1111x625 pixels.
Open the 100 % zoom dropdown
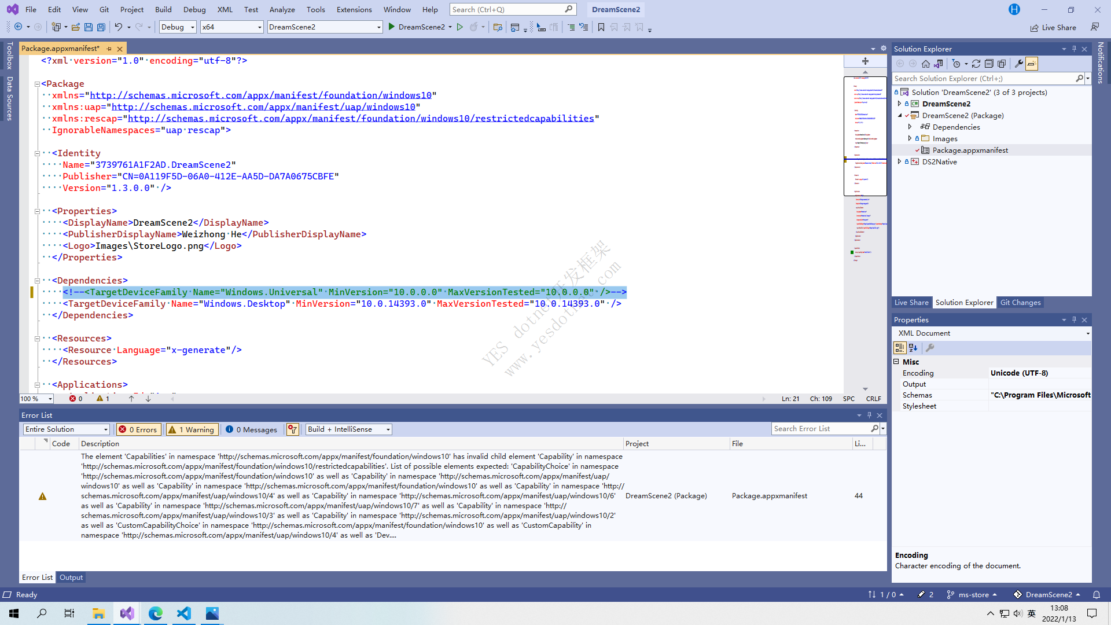36,399
